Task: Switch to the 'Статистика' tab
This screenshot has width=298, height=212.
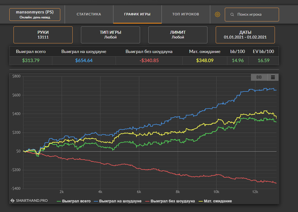Action: pos(89,14)
